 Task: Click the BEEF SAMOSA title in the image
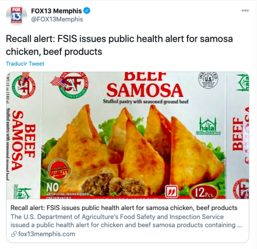pyautogui.click(x=145, y=85)
